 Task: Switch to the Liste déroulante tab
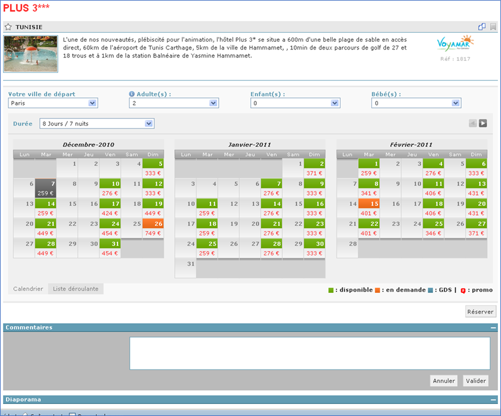pos(75,289)
